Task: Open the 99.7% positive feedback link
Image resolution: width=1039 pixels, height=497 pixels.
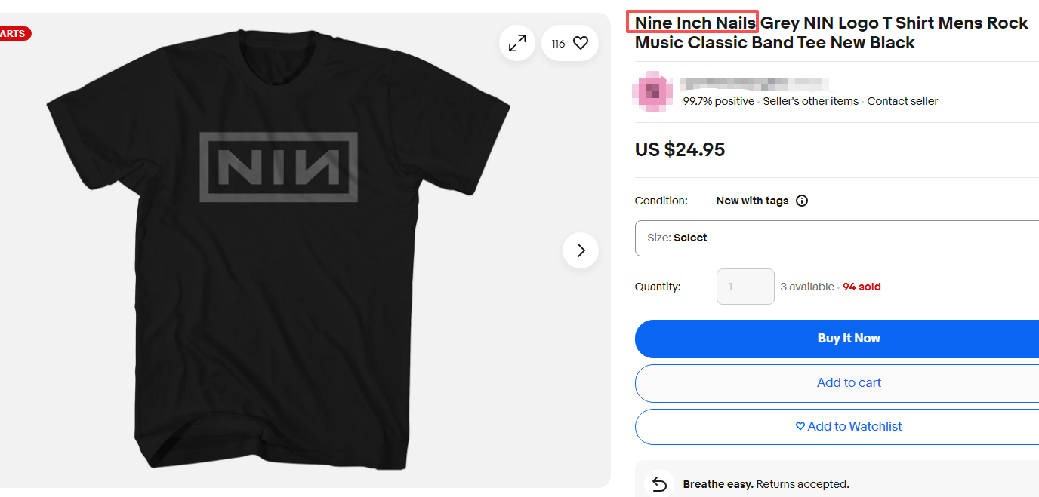Action: (x=718, y=101)
